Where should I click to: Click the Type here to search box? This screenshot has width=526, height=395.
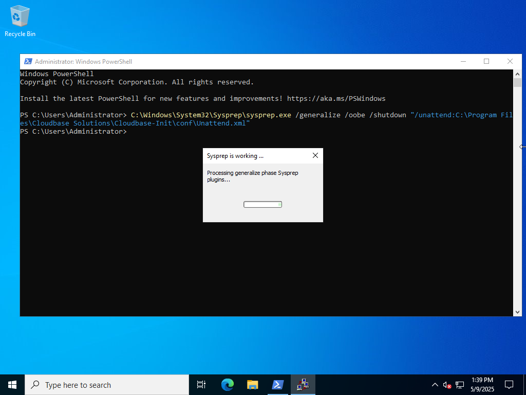107,385
